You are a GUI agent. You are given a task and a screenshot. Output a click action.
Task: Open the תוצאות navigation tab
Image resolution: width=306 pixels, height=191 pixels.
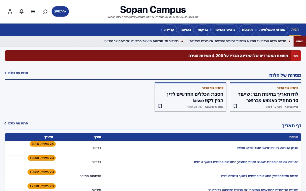pyautogui.click(x=247, y=30)
